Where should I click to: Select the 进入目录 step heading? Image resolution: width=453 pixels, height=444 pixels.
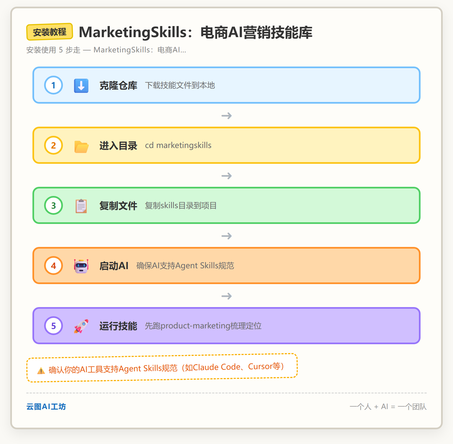coord(118,146)
